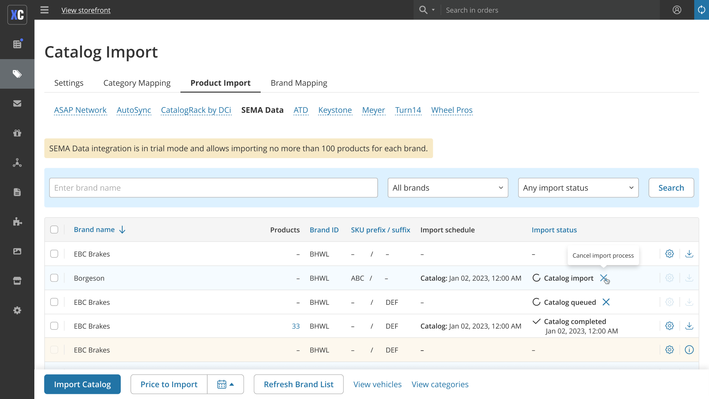Check the first EBC Brakes row checkbox
The width and height of the screenshot is (709, 399).
pyautogui.click(x=54, y=254)
